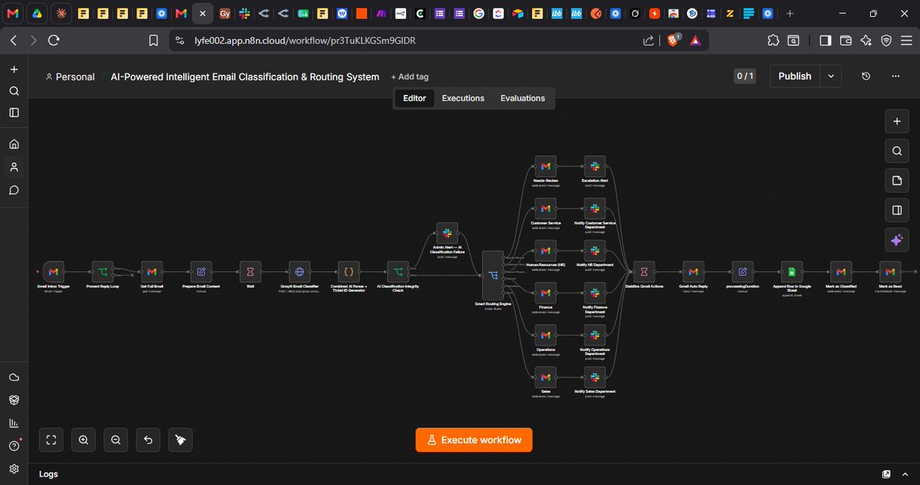Viewport: 920px width, 485px height.
Task: Execute the workflow
Action: click(474, 440)
